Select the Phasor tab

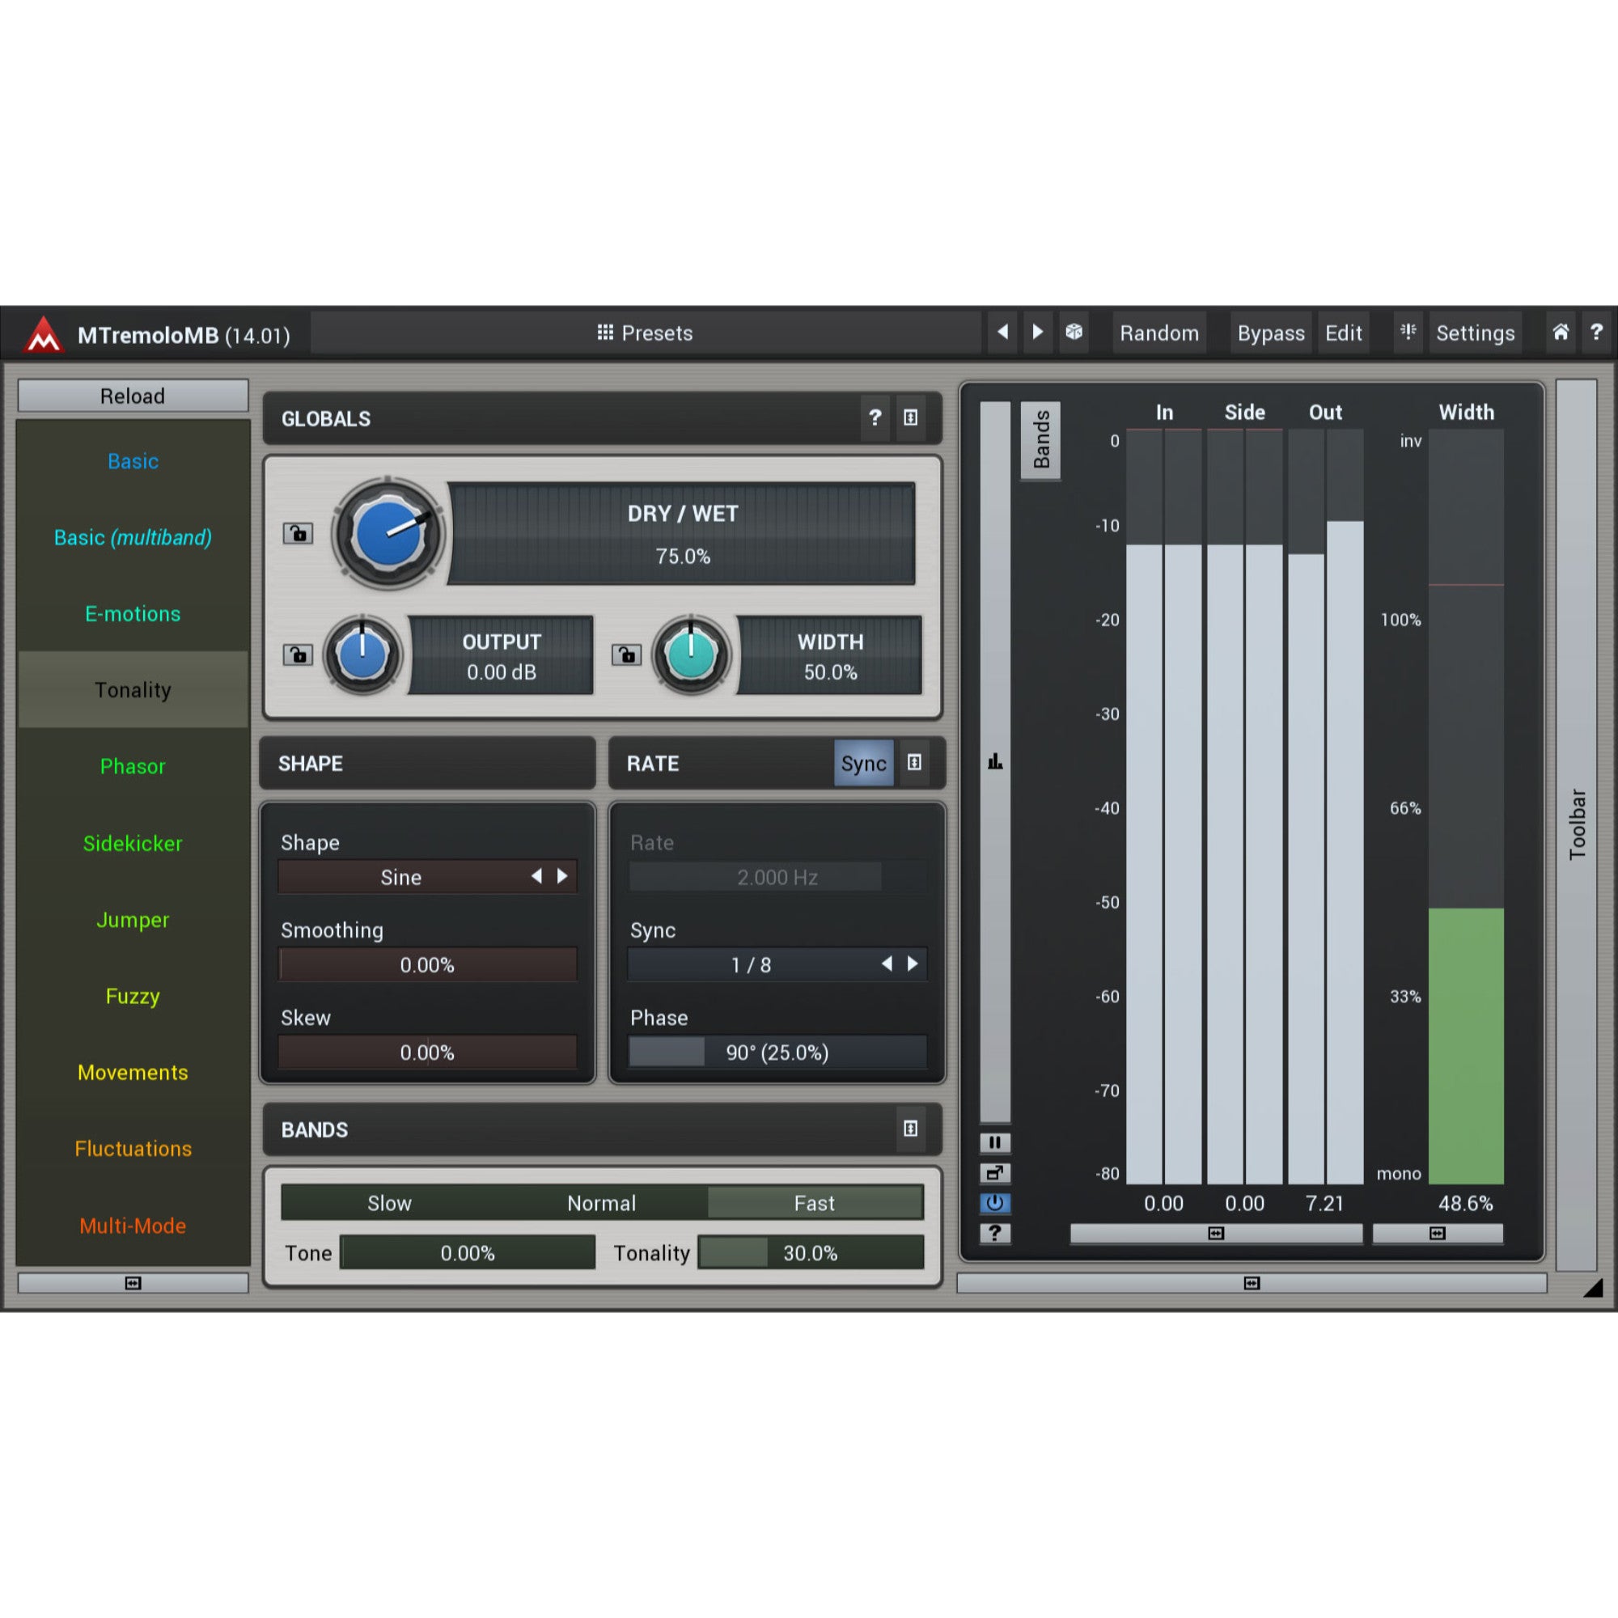click(133, 765)
